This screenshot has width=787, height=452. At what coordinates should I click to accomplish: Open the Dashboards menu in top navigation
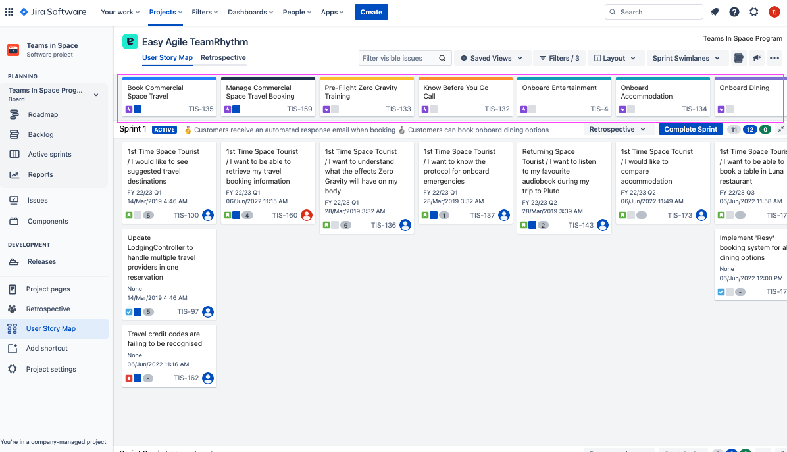(251, 12)
